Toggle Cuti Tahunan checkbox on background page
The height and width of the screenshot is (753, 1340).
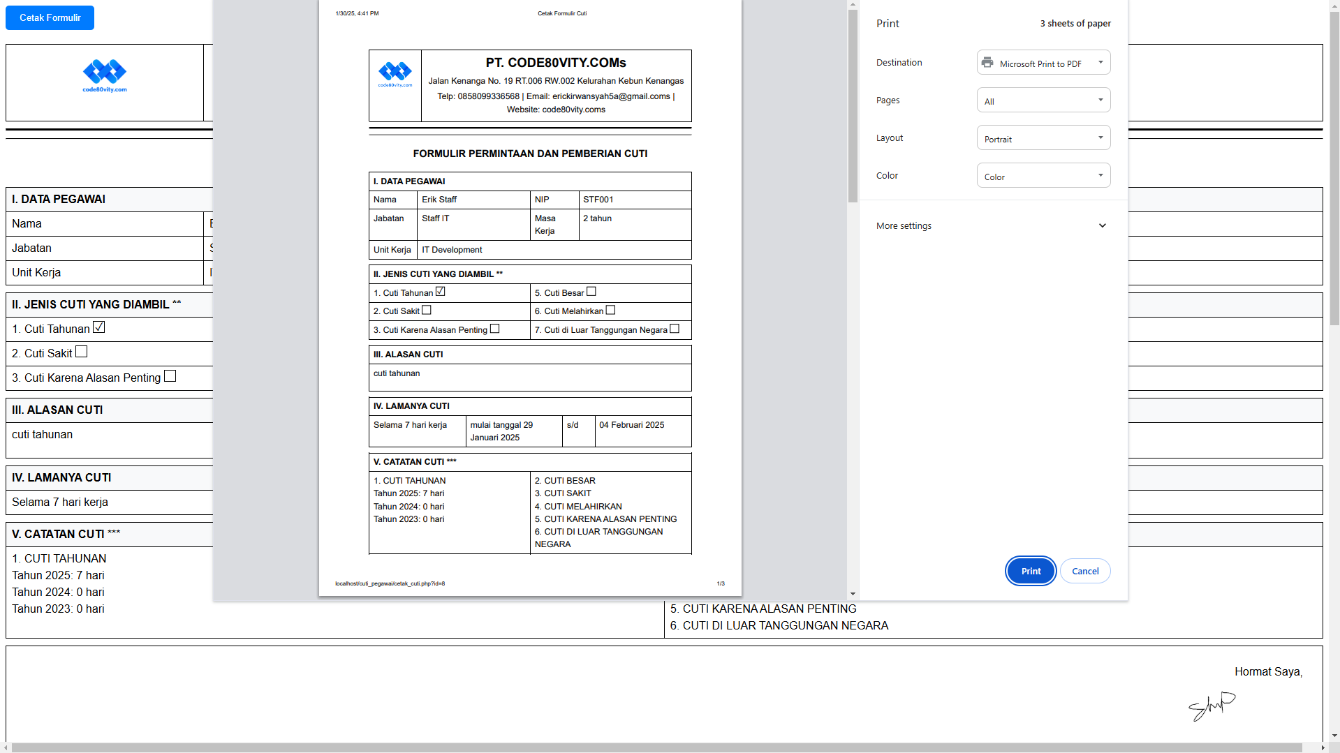click(98, 327)
